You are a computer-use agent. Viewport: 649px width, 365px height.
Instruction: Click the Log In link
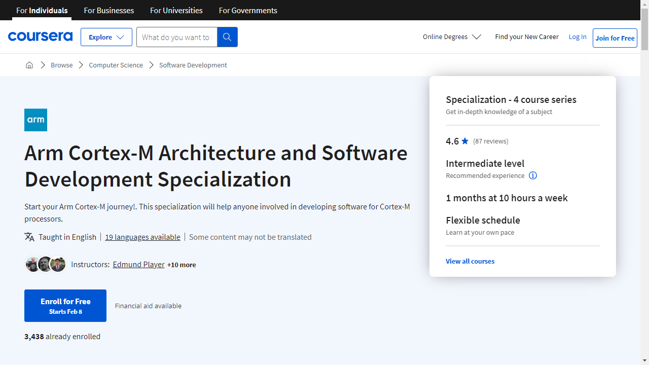[578, 36]
